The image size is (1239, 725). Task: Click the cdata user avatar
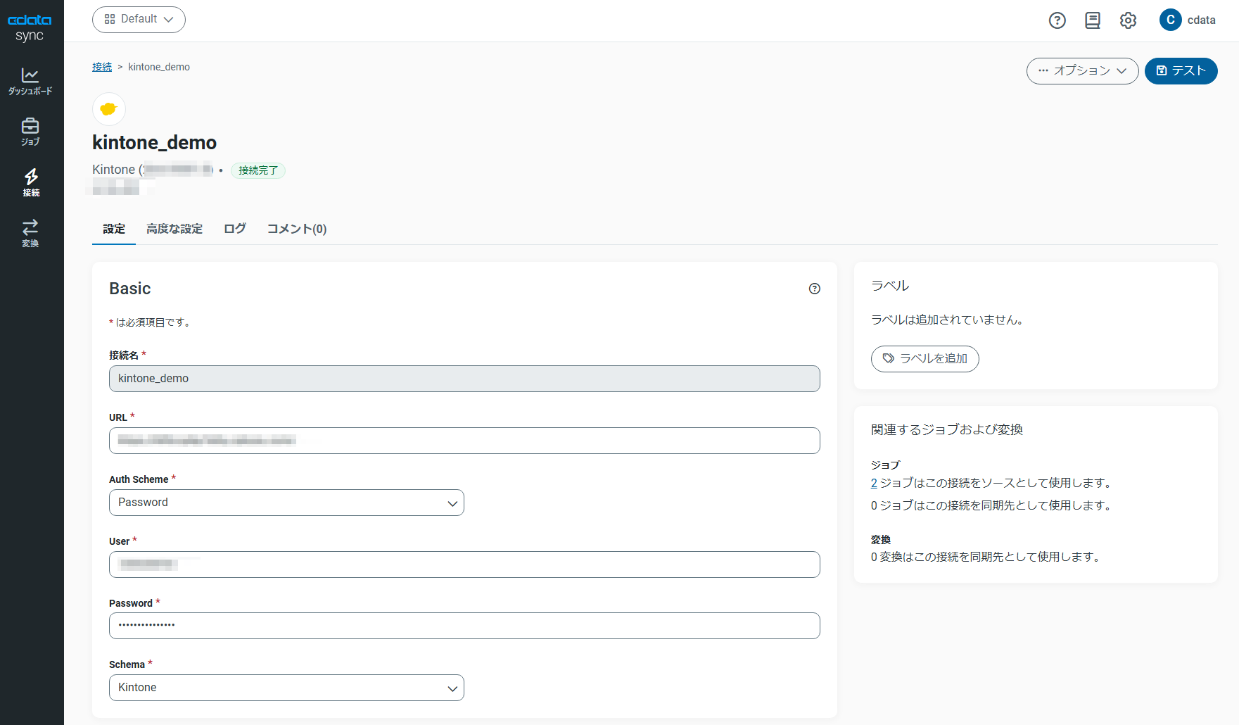(1170, 20)
